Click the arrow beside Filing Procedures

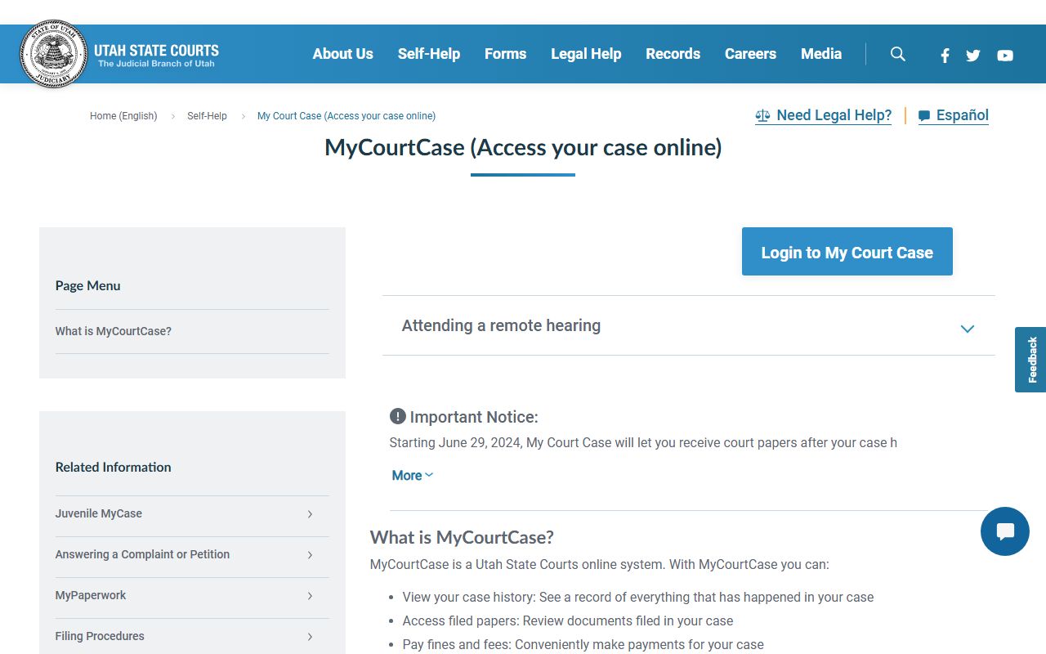coord(310,637)
